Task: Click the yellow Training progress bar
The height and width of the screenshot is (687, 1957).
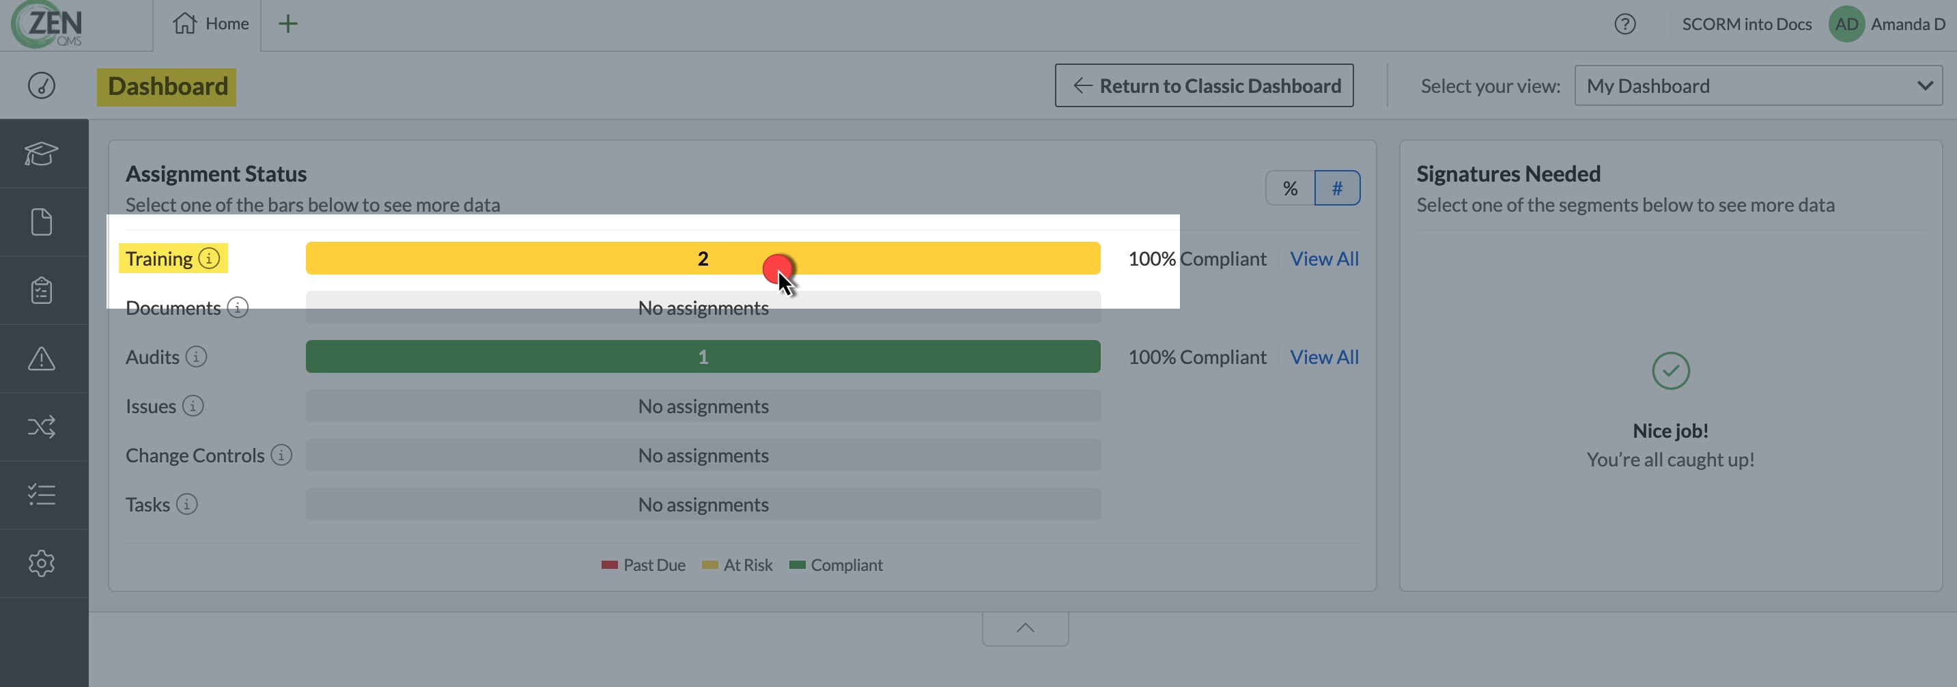Action: click(703, 258)
